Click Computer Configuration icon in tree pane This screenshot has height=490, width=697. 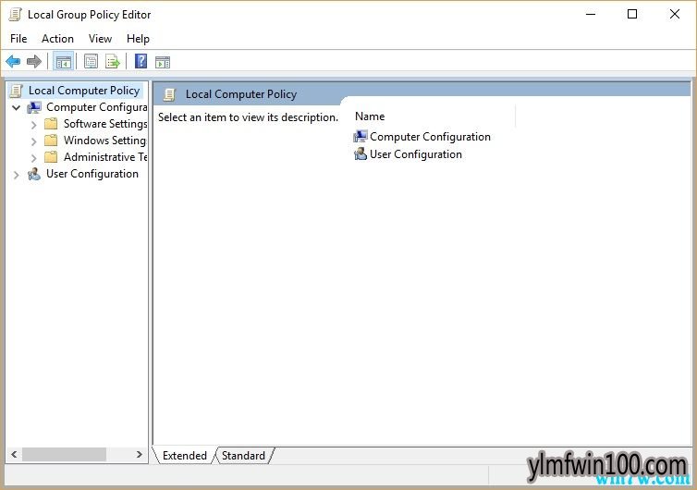click(34, 107)
